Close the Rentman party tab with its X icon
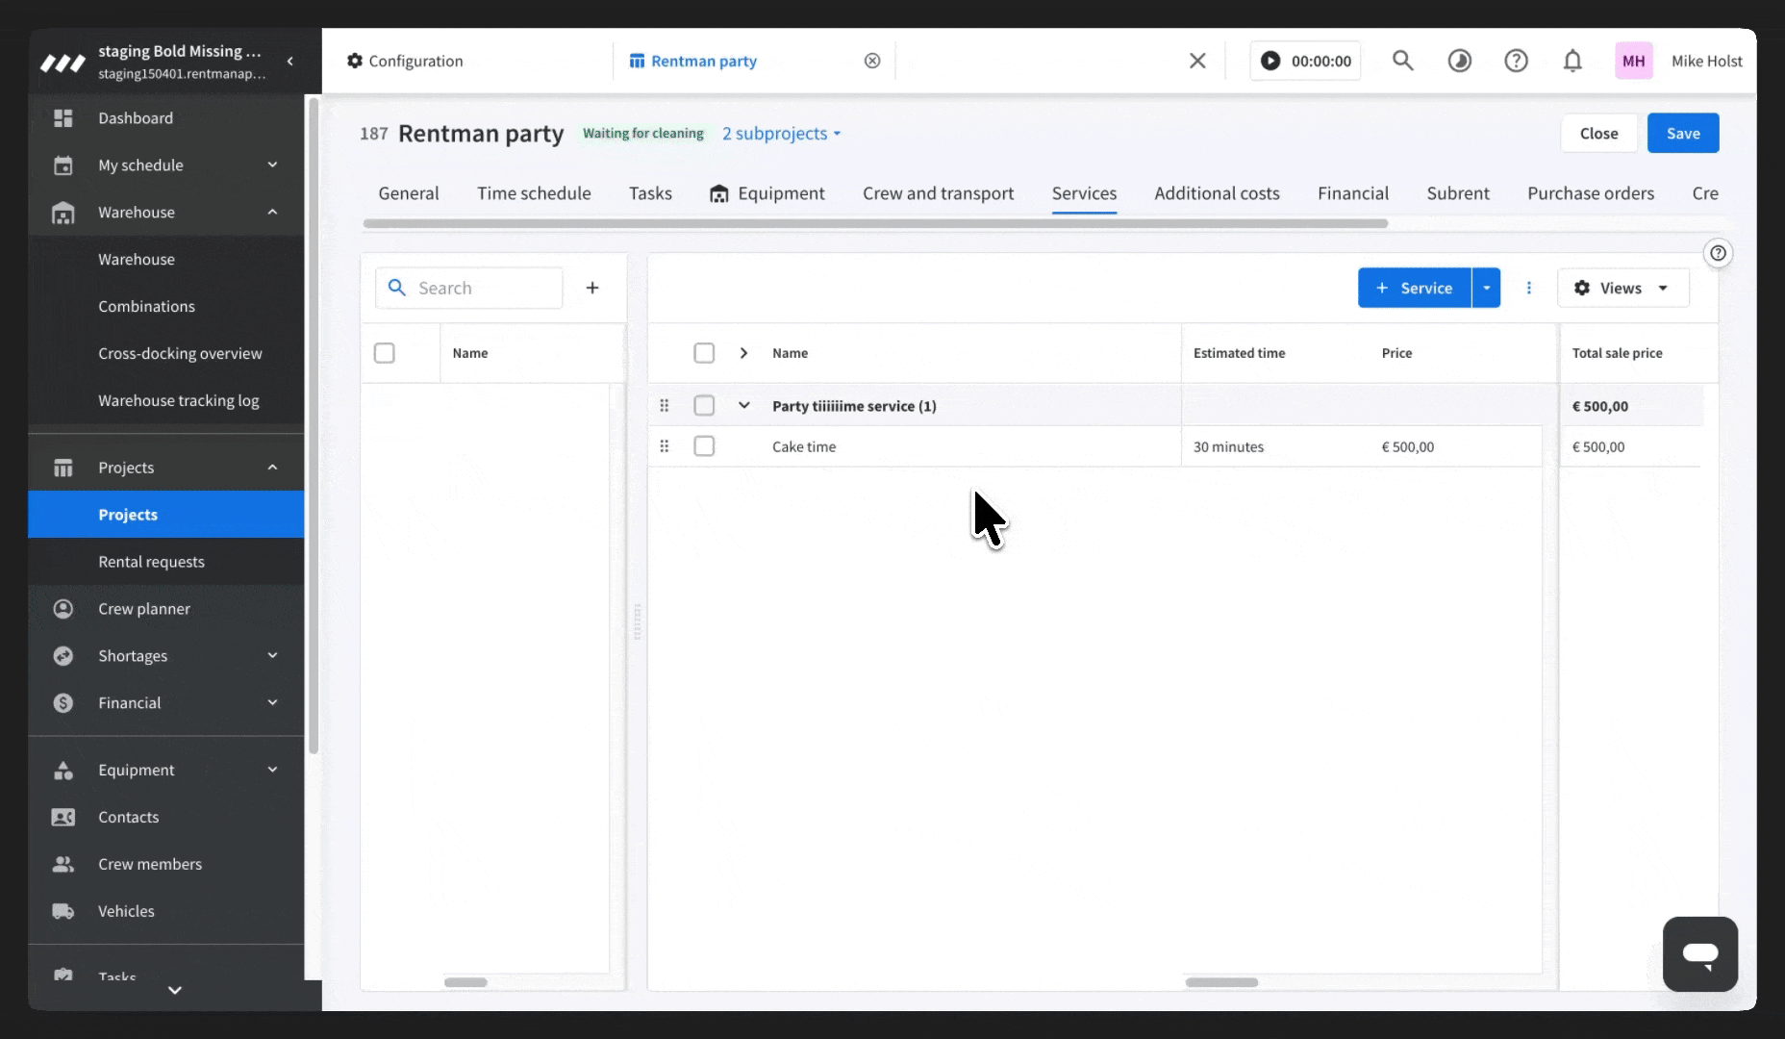Image resolution: width=1785 pixels, height=1039 pixels. [872, 61]
